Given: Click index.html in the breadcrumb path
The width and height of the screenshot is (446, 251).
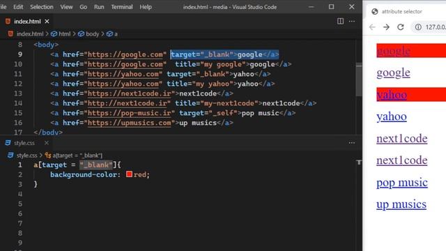Looking at the screenshot, I should 30,34.
